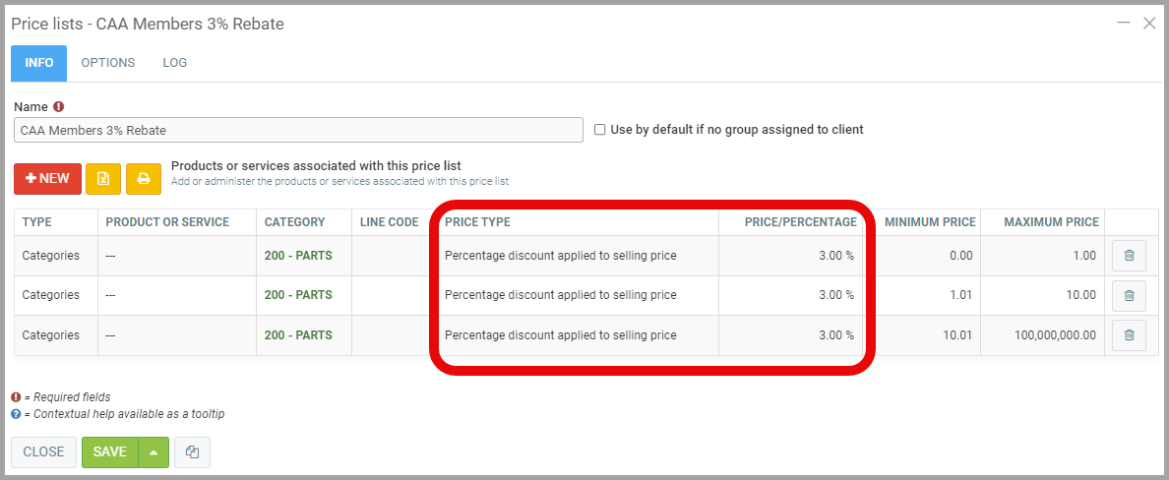Click the required field icon beside Name
The image size is (1169, 480).
tap(59, 106)
